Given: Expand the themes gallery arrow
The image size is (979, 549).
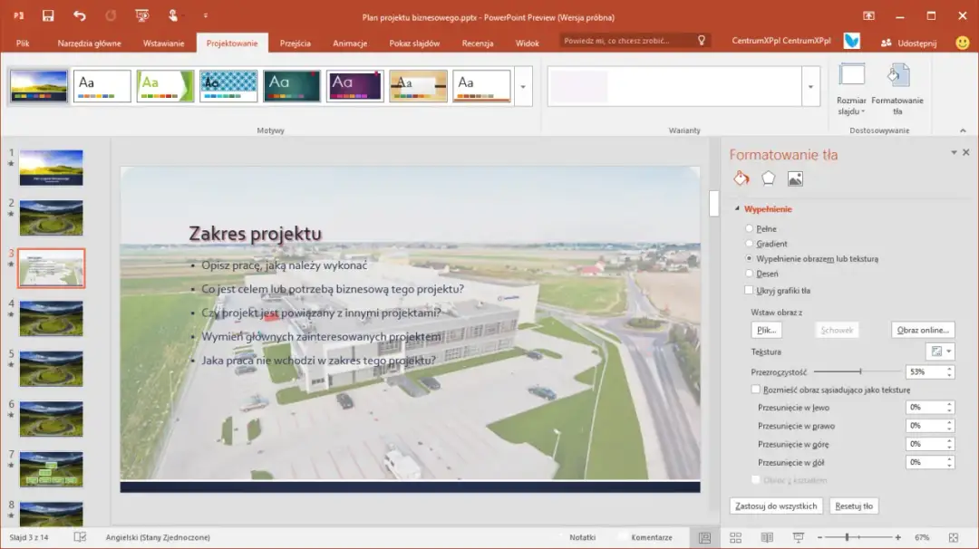Looking at the screenshot, I should click(x=522, y=86).
